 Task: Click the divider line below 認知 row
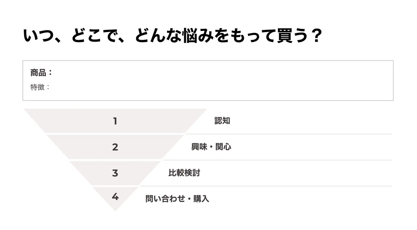tap(289, 134)
